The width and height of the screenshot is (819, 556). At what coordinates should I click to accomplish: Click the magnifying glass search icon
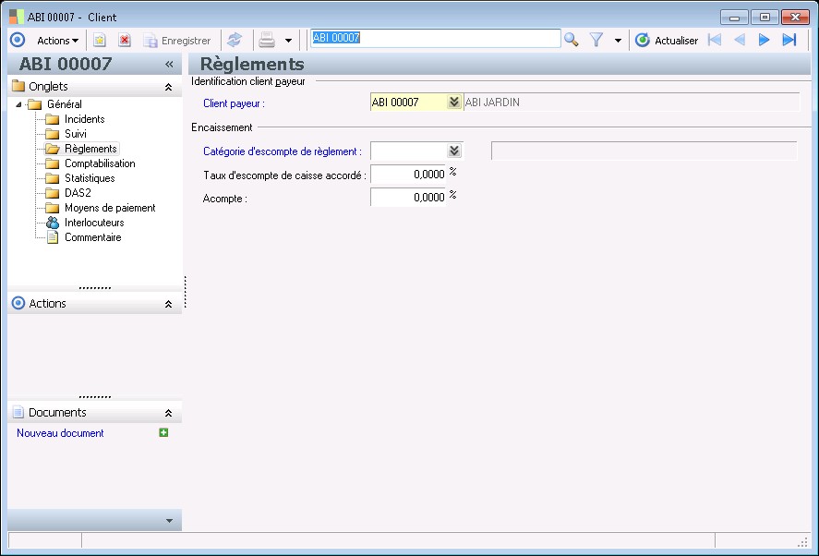571,40
